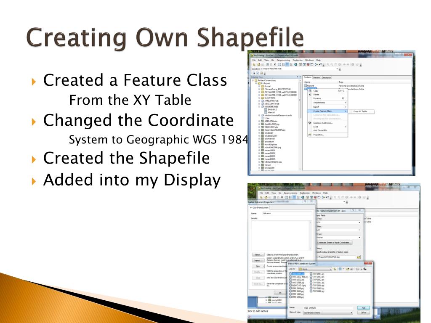The width and height of the screenshot is (431, 323).
Task: Click the XY Coordinate System tab
Action: [x=259, y=208]
